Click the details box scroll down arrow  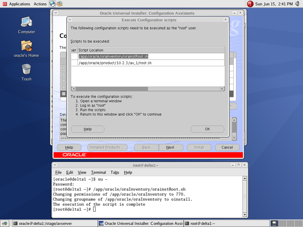[x=234, y=138]
